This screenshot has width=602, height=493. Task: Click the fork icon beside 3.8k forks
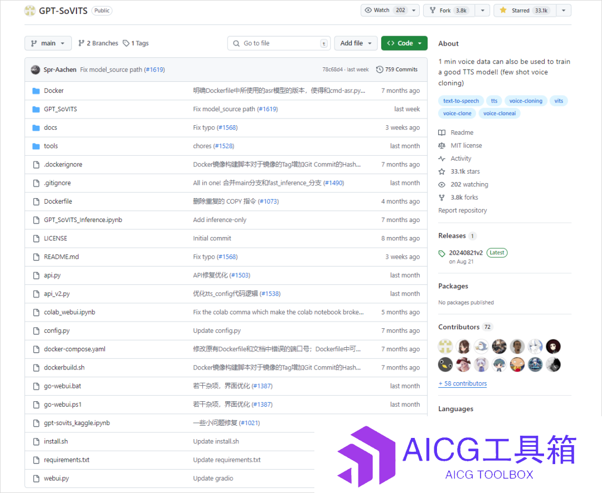[442, 198]
